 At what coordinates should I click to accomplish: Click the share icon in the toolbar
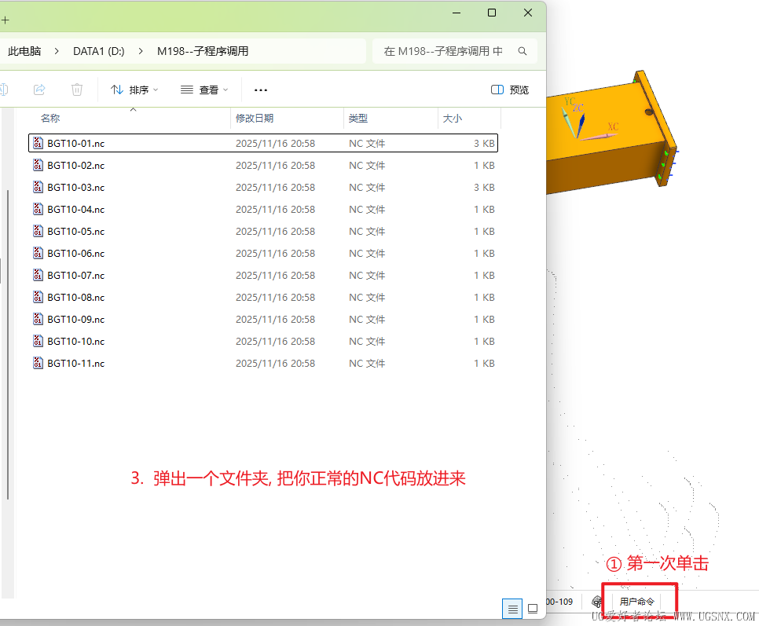39,90
